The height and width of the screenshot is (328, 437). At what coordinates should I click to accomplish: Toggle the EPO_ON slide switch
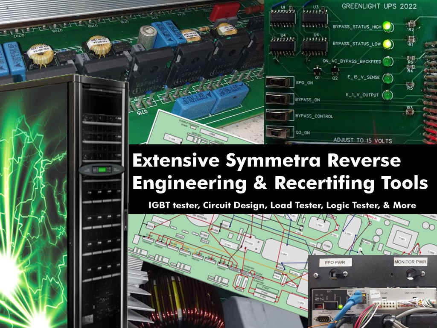[x=279, y=82]
